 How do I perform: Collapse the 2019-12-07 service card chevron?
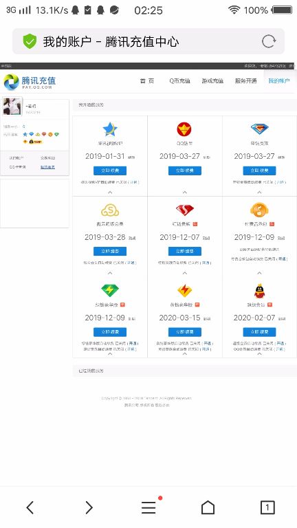click(x=185, y=273)
